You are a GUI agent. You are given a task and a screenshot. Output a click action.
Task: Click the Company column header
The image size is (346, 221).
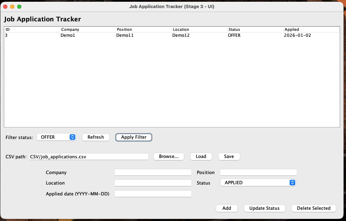tap(88, 29)
